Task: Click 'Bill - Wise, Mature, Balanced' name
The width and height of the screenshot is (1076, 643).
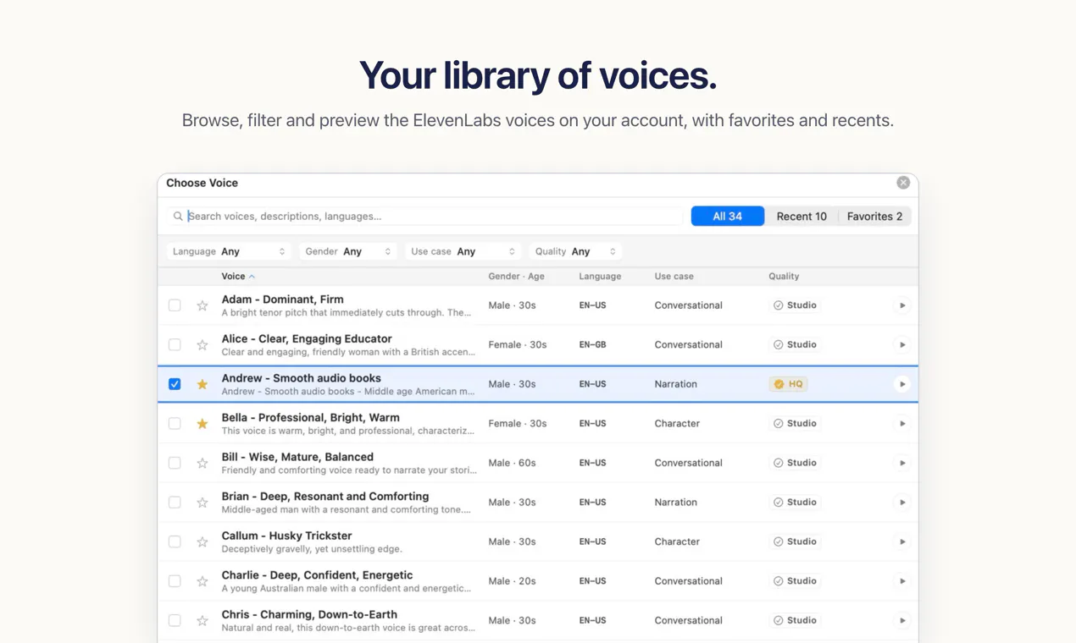Action: point(297,457)
